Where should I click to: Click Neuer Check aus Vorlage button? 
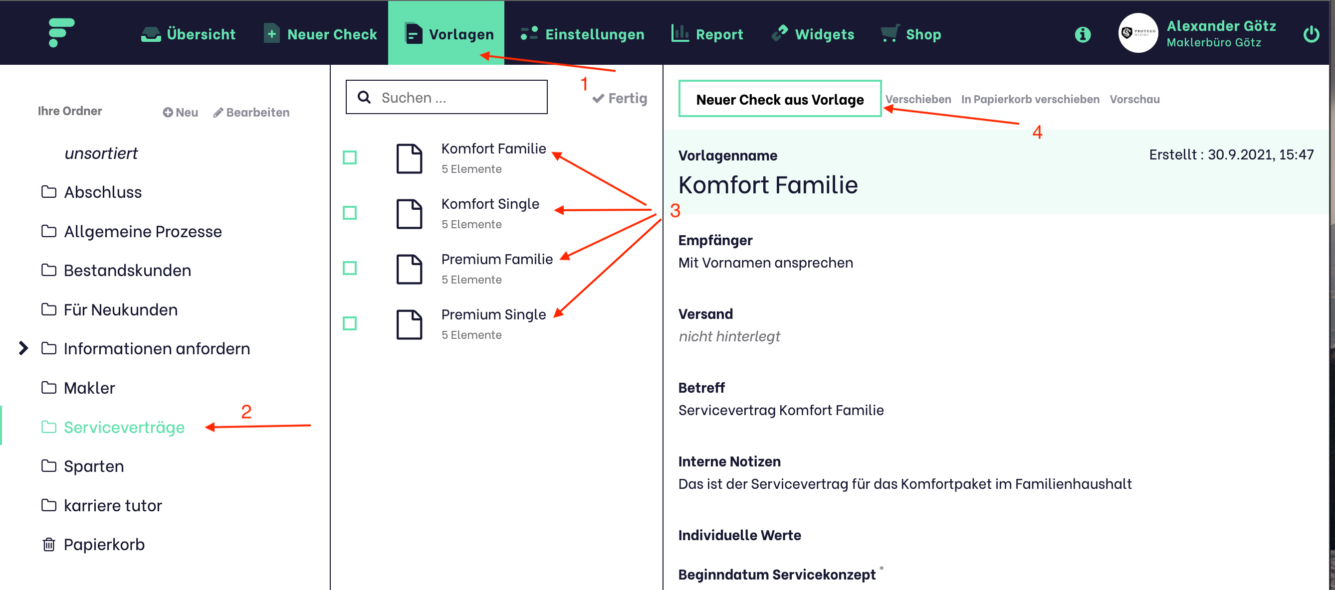coord(779,99)
